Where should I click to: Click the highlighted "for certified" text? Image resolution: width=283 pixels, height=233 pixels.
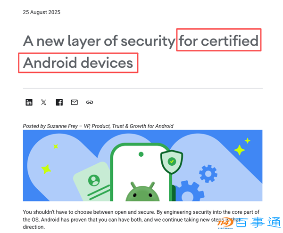218,40
